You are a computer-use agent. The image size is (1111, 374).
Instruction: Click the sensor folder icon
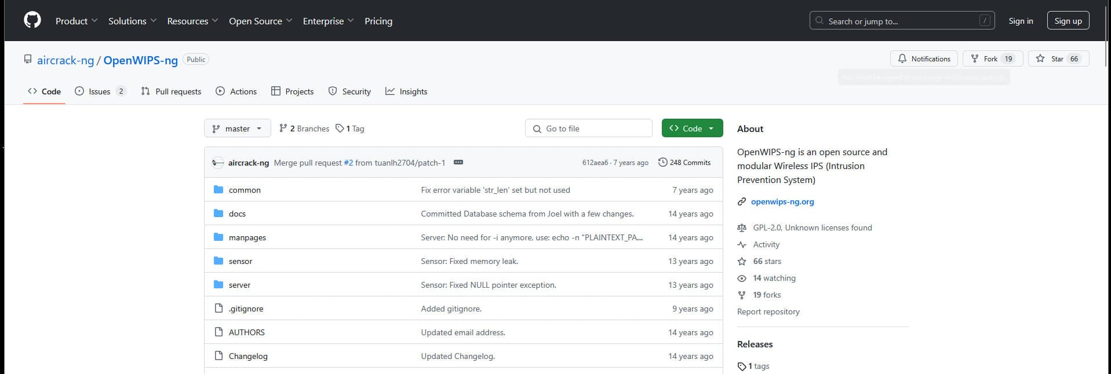[218, 261]
